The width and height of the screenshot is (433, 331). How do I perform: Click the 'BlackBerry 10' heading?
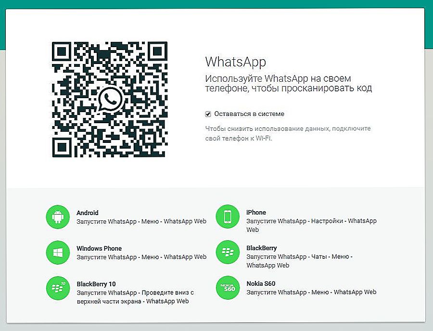coord(96,284)
